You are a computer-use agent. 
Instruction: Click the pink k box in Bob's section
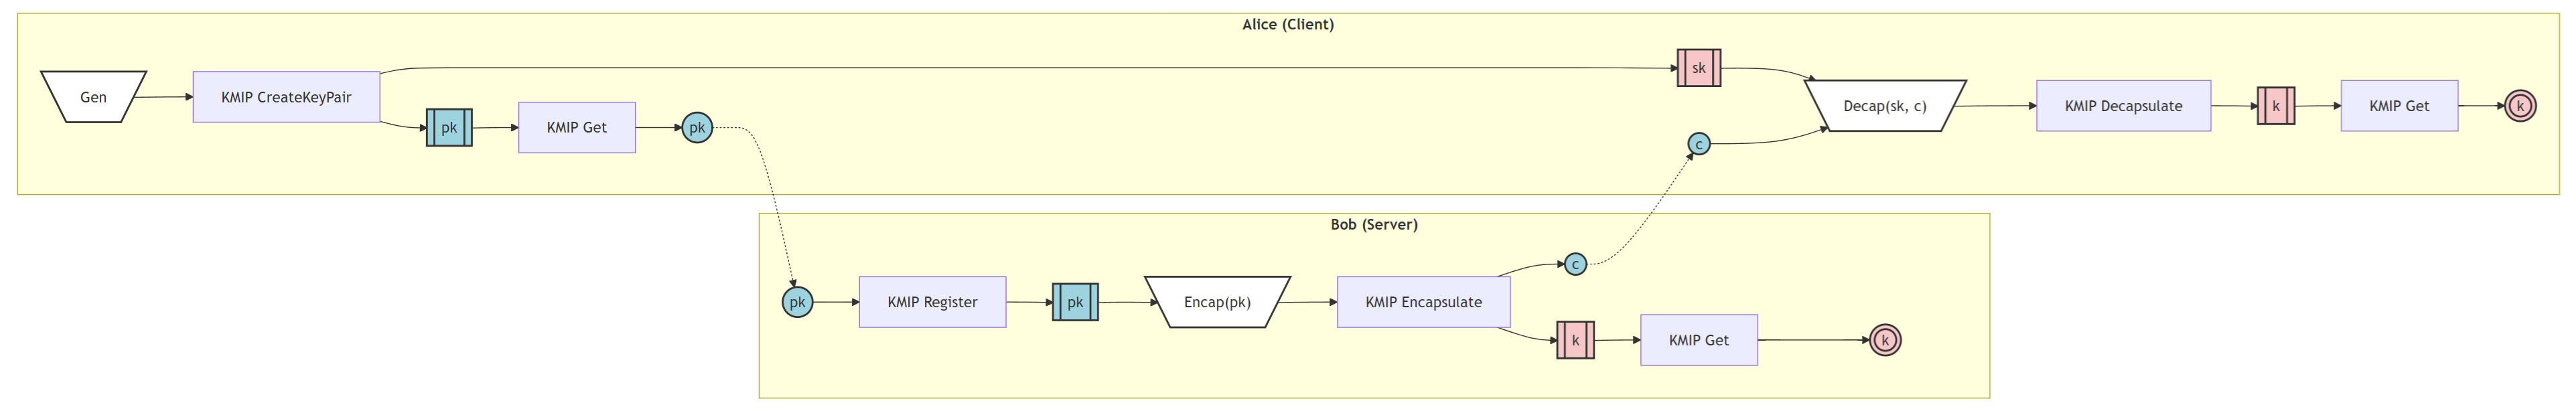point(1575,340)
